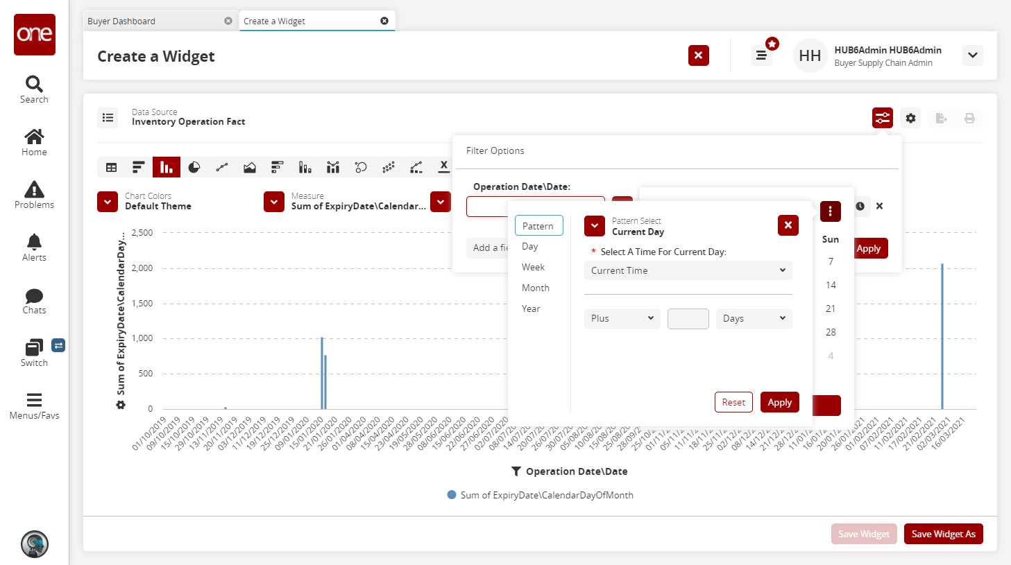Viewport: 1011px width, 565px height.
Task: Open the Current Time dropdown
Action: (x=688, y=270)
